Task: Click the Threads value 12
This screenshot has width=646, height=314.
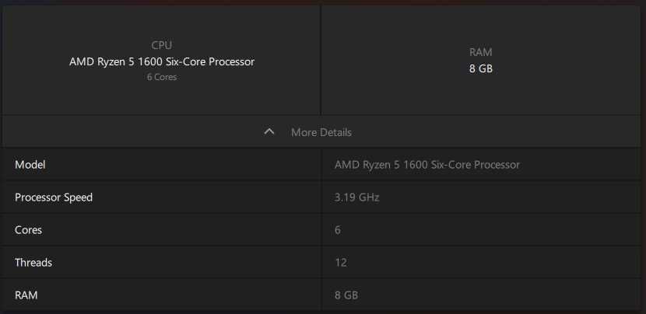Action: (x=341, y=262)
